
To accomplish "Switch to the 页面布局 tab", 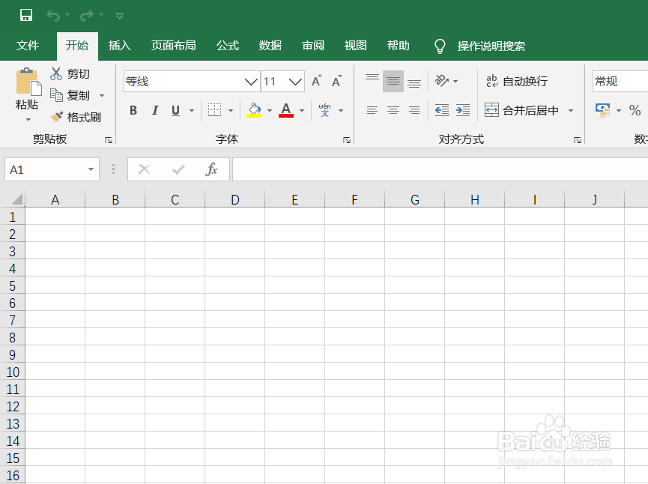I will click(x=173, y=46).
